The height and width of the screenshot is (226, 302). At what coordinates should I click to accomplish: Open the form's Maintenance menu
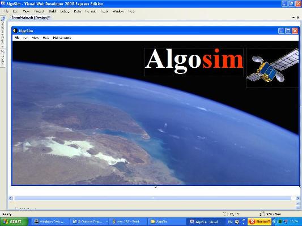pos(62,38)
